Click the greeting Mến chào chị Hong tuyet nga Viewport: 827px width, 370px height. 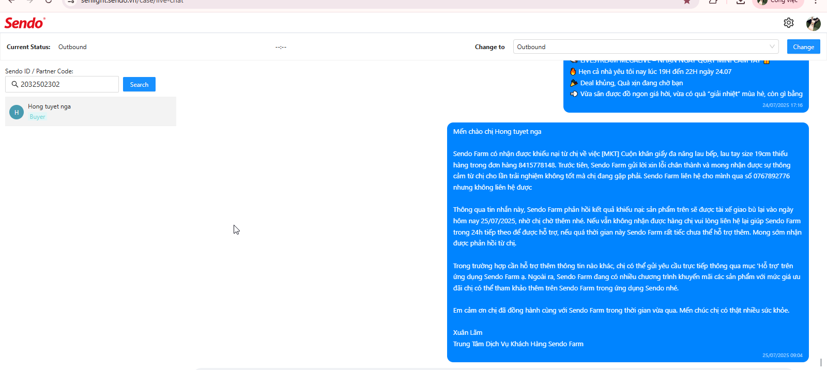pos(497,132)
